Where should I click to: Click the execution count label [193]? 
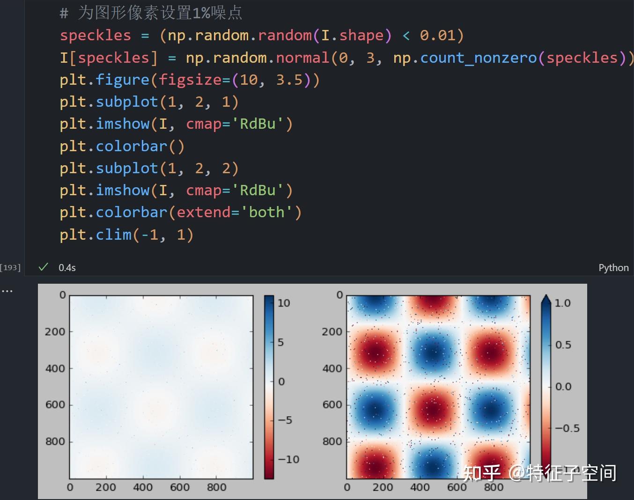click(x=10, y=267)
